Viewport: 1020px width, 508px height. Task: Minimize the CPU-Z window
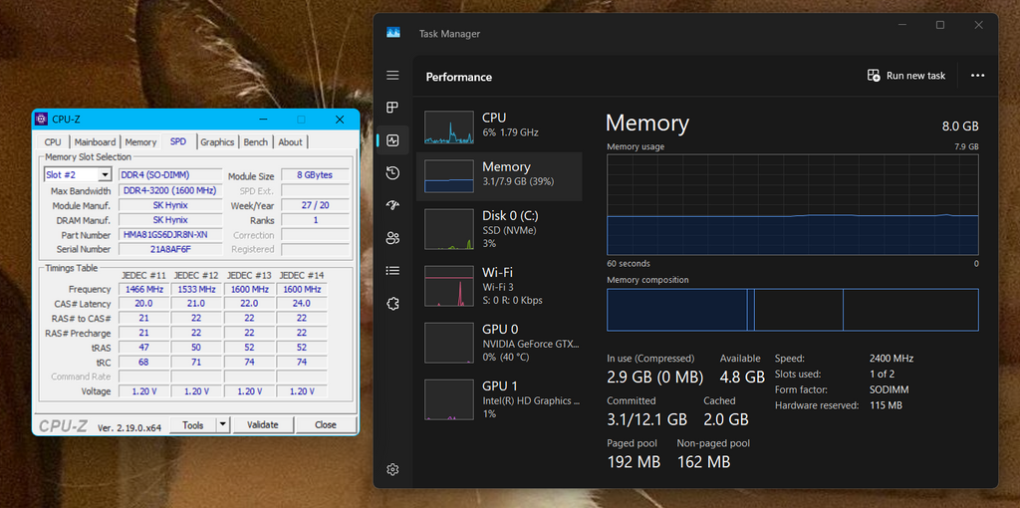click(263, 120)
